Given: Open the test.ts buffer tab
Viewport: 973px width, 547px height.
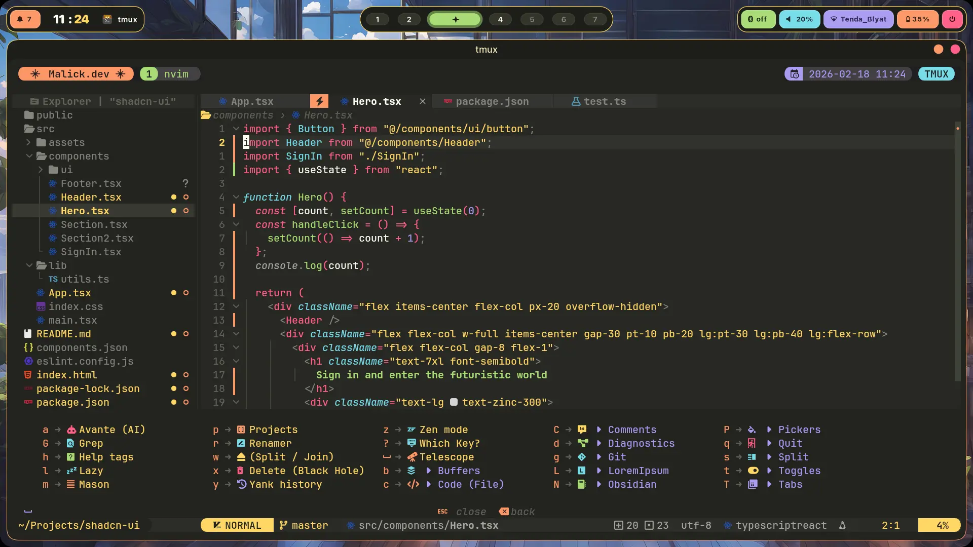Looking at the screenshot, I should point(605,101).
